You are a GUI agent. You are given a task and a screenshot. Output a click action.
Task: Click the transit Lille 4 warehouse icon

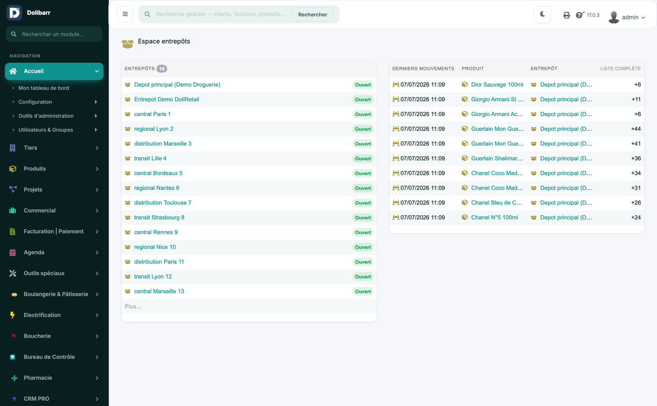[x=128, y=158]
